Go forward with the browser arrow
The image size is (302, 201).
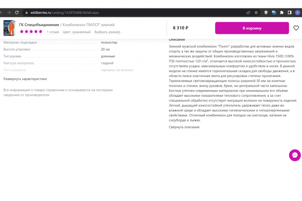click(x=9, y=13)
